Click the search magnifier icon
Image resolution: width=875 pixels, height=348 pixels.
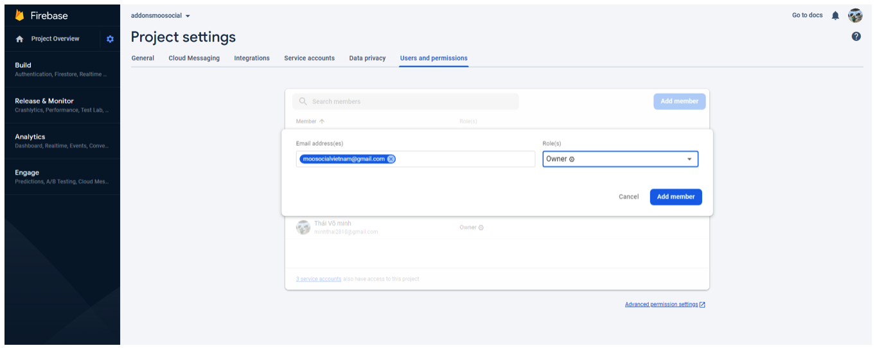(x=303, y=101)
